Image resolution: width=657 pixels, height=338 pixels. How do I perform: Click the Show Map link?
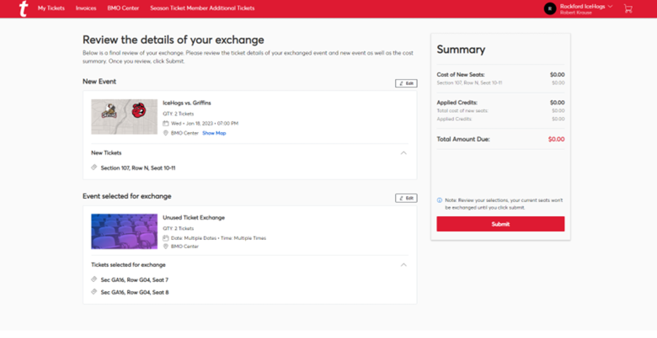tap(214, 133)
